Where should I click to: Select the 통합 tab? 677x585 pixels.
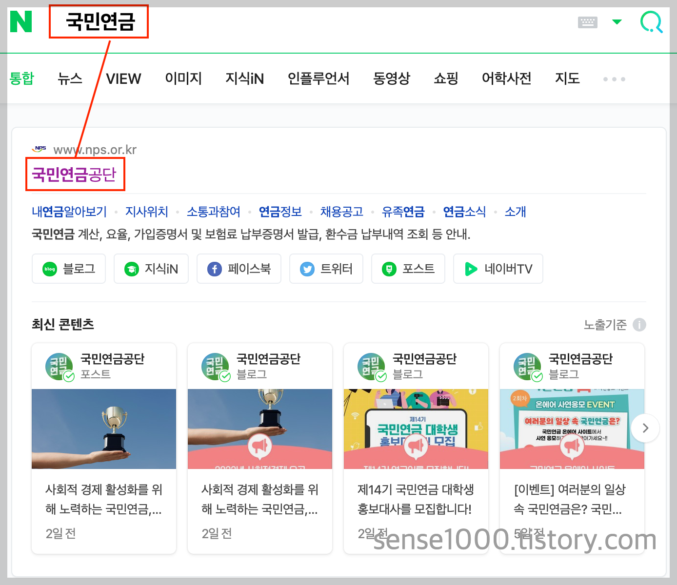pos(21,78)
